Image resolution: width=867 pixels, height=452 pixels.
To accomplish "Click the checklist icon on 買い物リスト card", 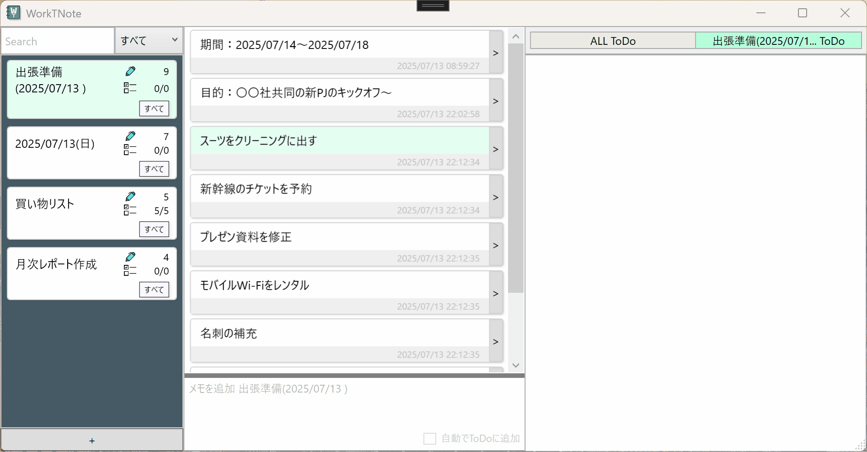I will (130, 210).
